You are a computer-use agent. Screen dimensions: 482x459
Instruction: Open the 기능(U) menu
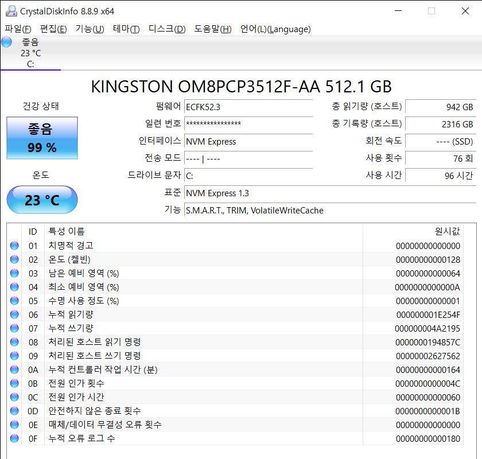[90, 29]
